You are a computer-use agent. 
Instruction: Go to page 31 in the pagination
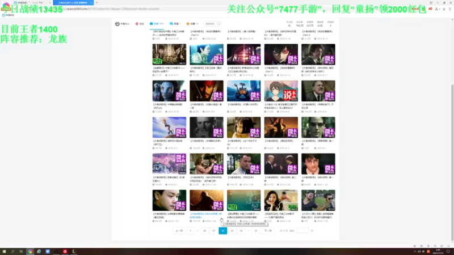[x=214, y=231]
